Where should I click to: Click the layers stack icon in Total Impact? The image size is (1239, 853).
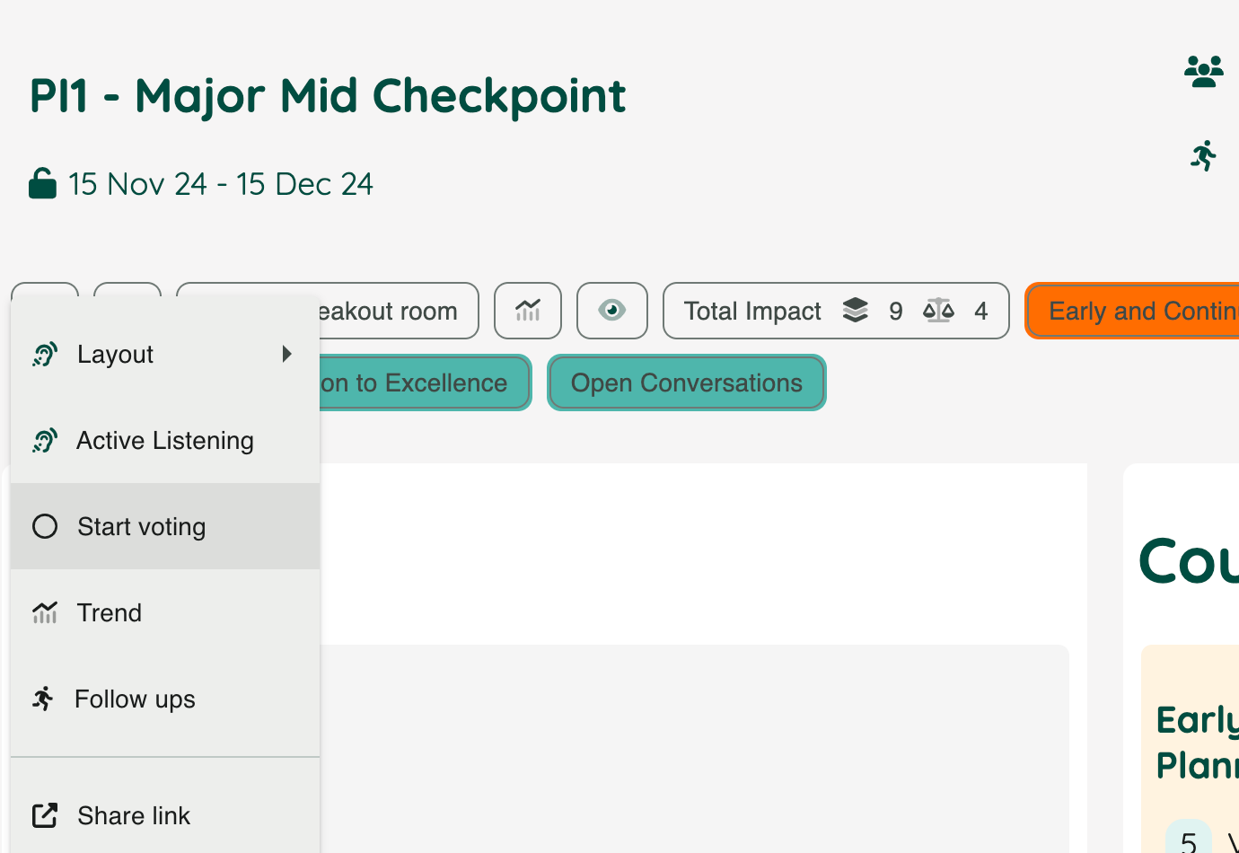click(x=856, y=311)
